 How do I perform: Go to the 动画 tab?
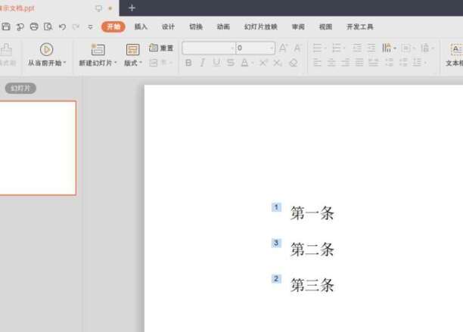point(223,27)
